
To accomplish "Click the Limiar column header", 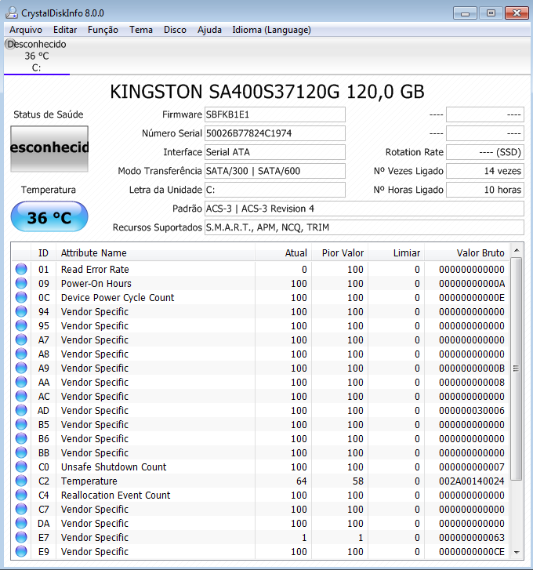I will [x=397, y=252].
